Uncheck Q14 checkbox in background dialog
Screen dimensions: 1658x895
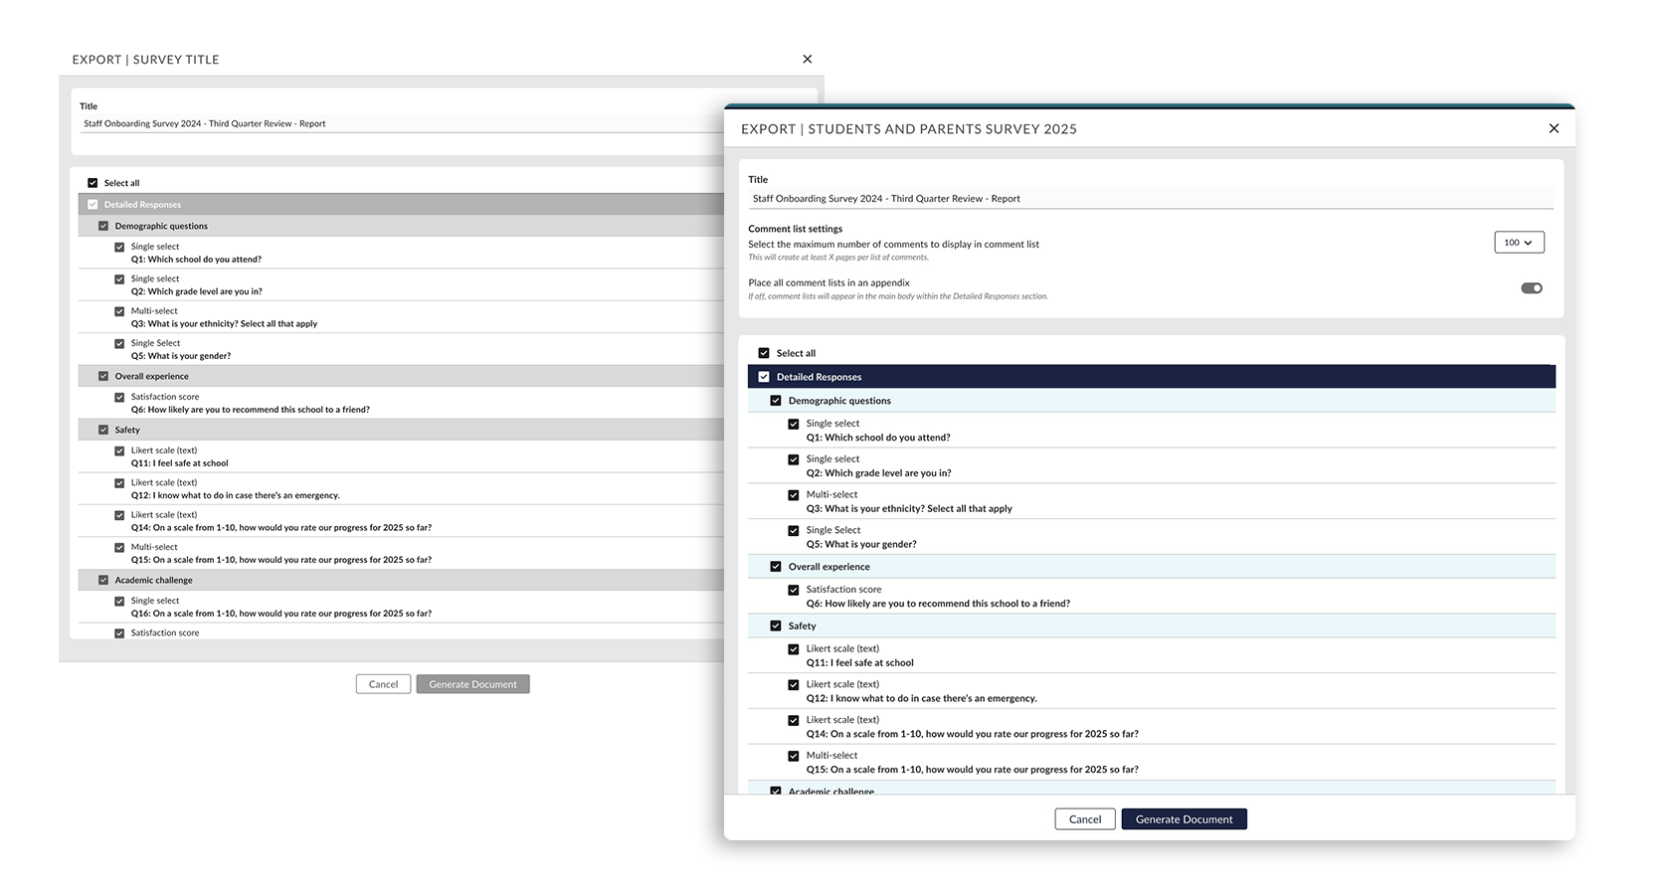tap(119, 516)
